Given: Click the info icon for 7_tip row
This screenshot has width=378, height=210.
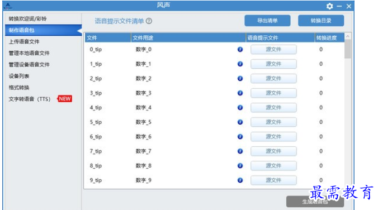Looking at the screenshot, I should 240,151.
